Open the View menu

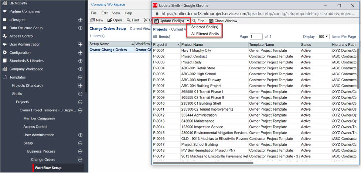coord(116,13)
